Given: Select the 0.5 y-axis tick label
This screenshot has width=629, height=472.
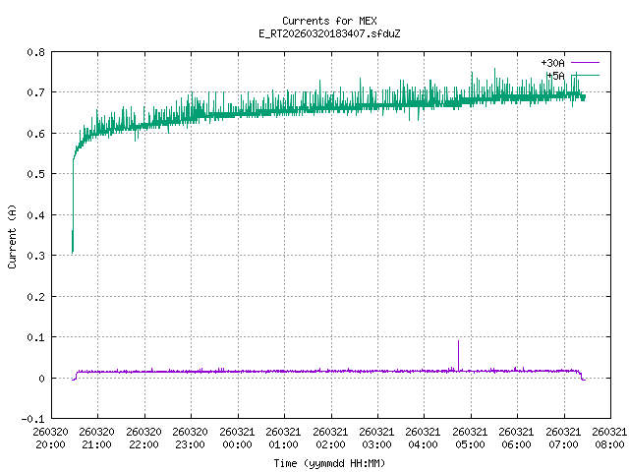Looking at the screenshot, I should tap(35, 174).
